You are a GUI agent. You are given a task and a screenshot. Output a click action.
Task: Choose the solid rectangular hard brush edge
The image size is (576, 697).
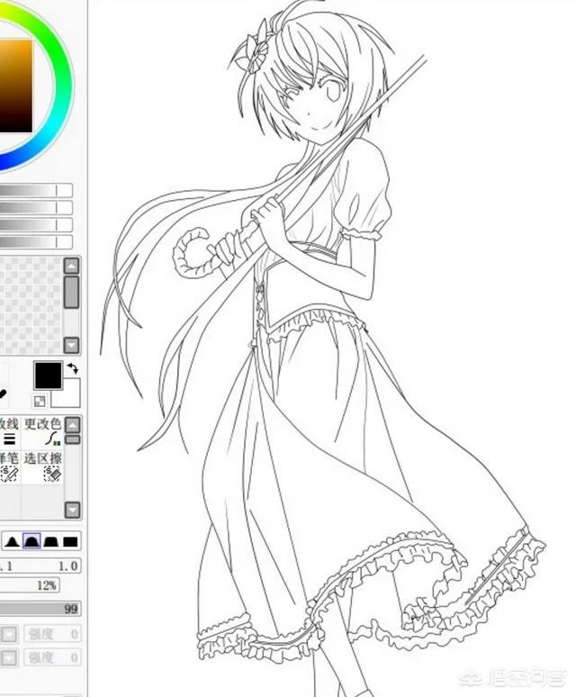pyautogui.click(x=70, y=541)
